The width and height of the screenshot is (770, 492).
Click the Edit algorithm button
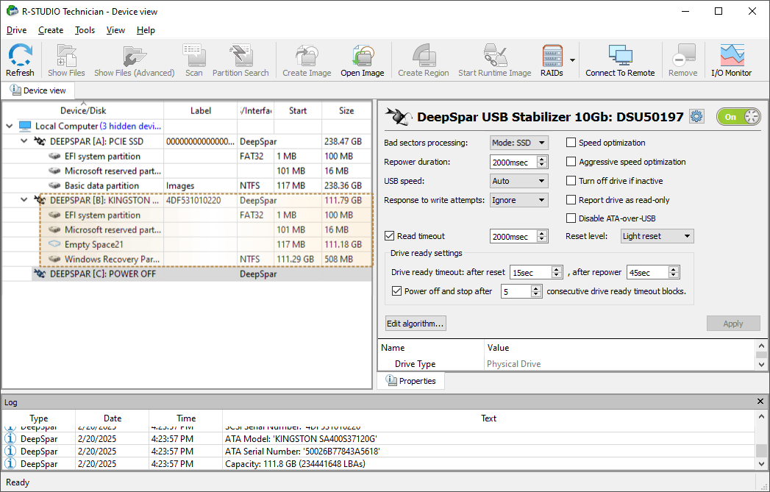416,324
